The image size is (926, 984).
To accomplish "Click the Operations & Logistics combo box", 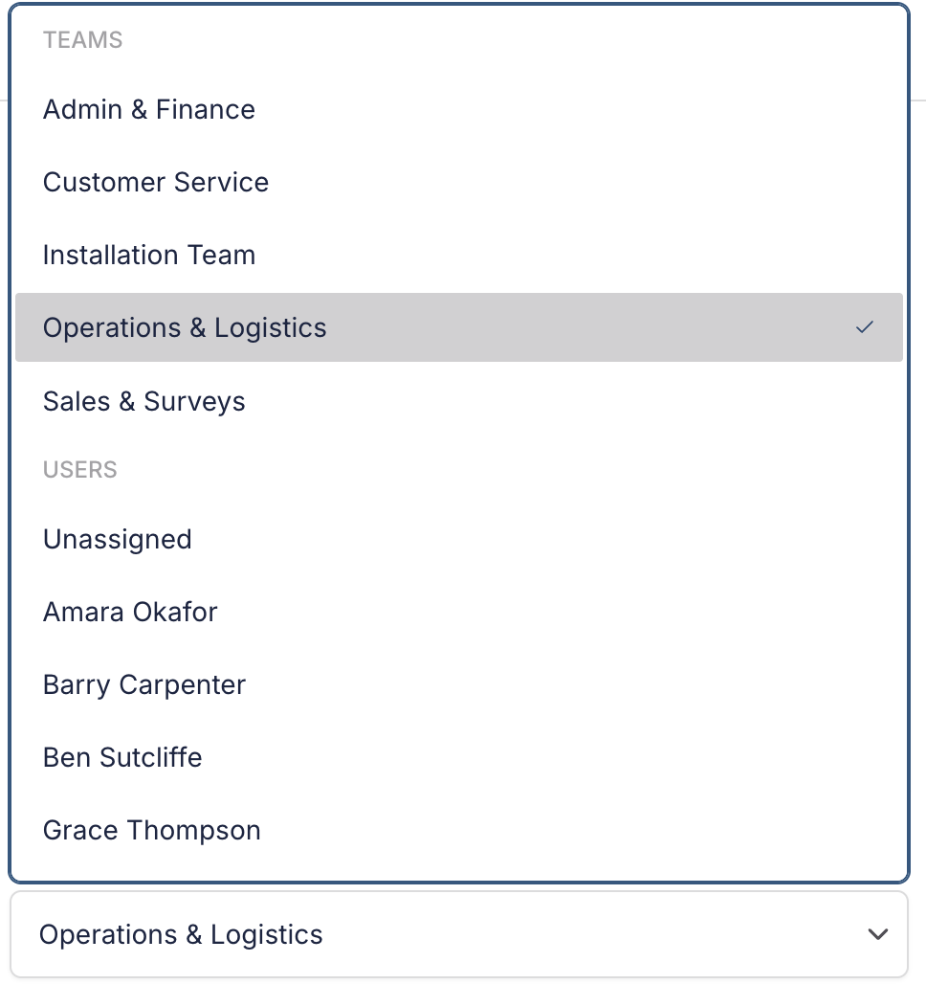I will click(458, 934).
